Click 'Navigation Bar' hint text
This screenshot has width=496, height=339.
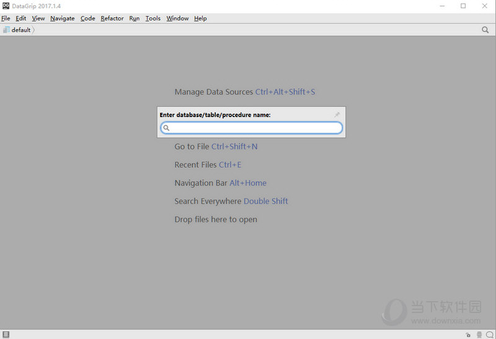201,183
